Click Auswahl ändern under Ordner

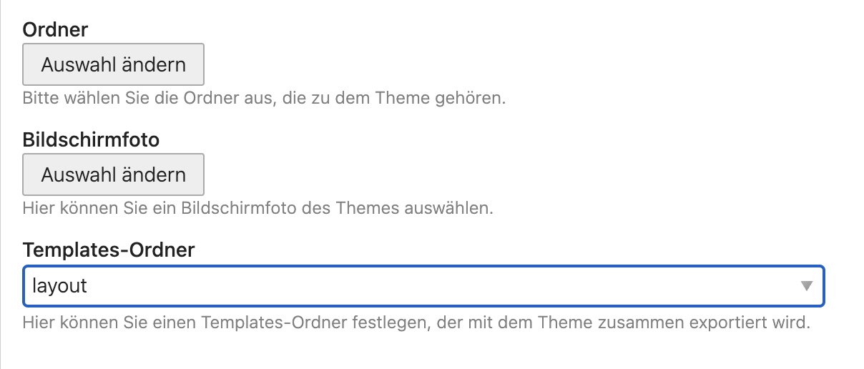pyautogui.click(x=113, y=65)
